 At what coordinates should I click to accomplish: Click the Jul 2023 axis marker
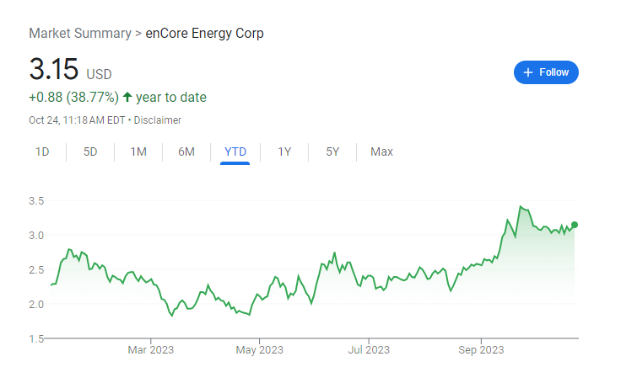(369, 349)
